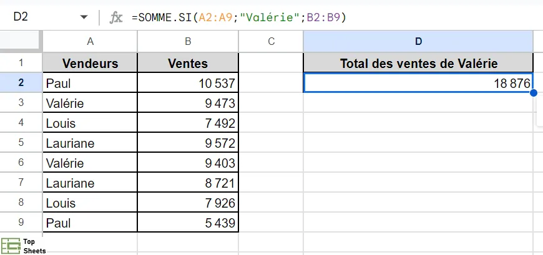Select row 7 header
Viewport: 543px width, 255px height.
[x=21, y=183]
